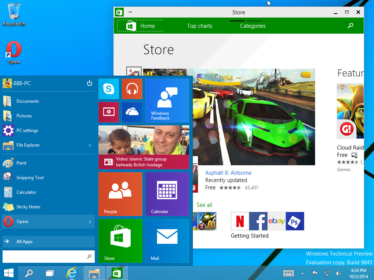
Task: Open Documents from Start menu
Action: (x=48, y=101)
